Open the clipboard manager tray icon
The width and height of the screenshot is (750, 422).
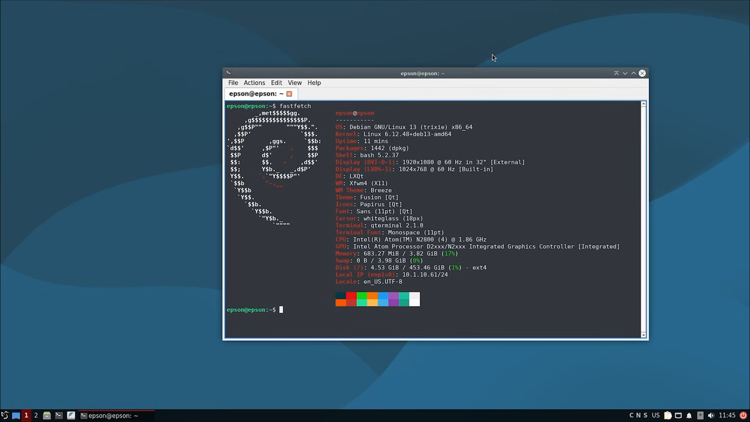tap(667, 415)
